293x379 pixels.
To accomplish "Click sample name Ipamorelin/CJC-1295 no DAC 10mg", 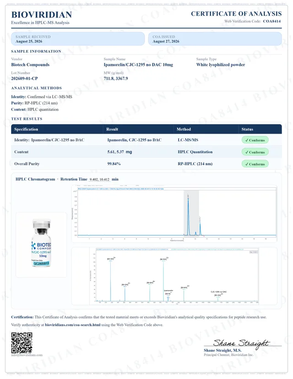I will (138, 65).
